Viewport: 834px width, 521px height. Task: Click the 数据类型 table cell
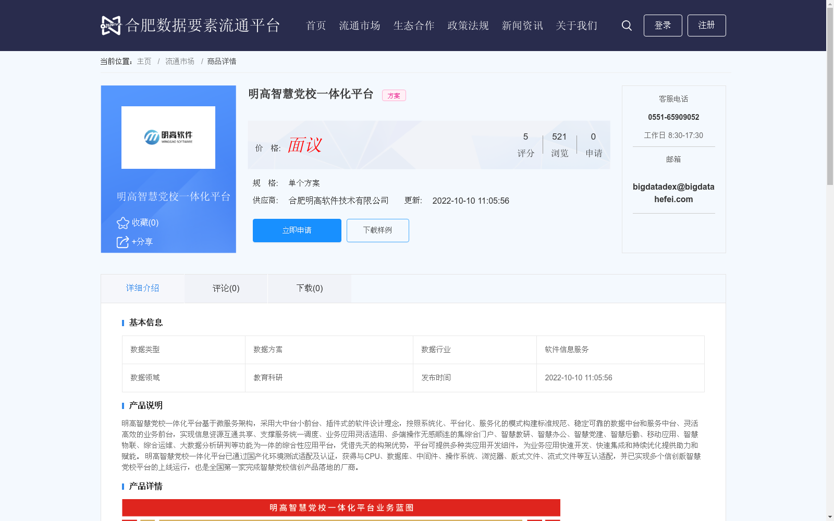183,350
